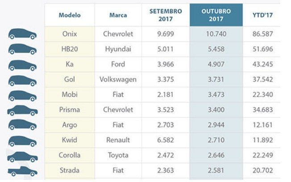291x182 pixels.
Task: Click the car icon beside Argo
Action: 22,124
